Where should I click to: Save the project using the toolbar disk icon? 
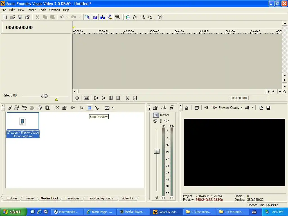click(20, 17)
